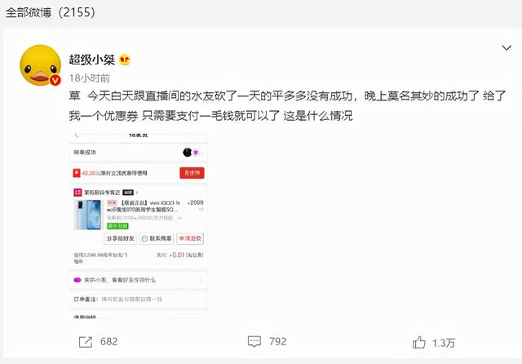
Task: Click the back arrow in order screenshot
Action: (77, 135)
